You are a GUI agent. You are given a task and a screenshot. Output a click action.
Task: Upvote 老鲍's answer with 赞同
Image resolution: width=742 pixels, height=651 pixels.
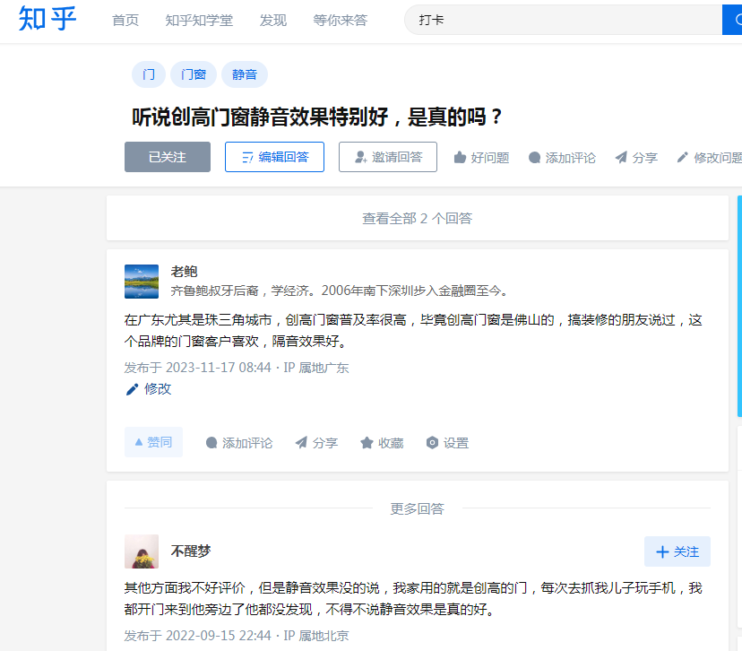pyautogui.click(x=153, y=442)
